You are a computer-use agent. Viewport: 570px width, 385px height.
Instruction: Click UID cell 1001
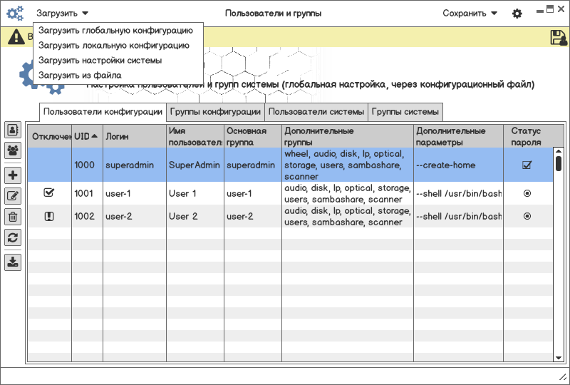click(87, 193)
